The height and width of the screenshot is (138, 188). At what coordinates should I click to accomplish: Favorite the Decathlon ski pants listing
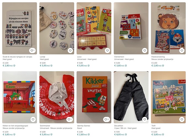tap(145, 120)
